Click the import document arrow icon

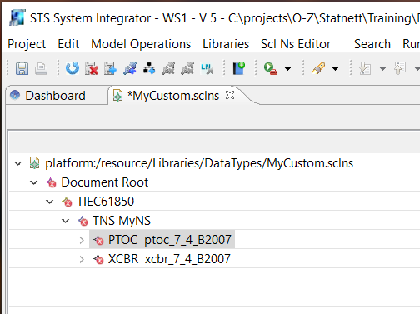click(x=111, y=68)
